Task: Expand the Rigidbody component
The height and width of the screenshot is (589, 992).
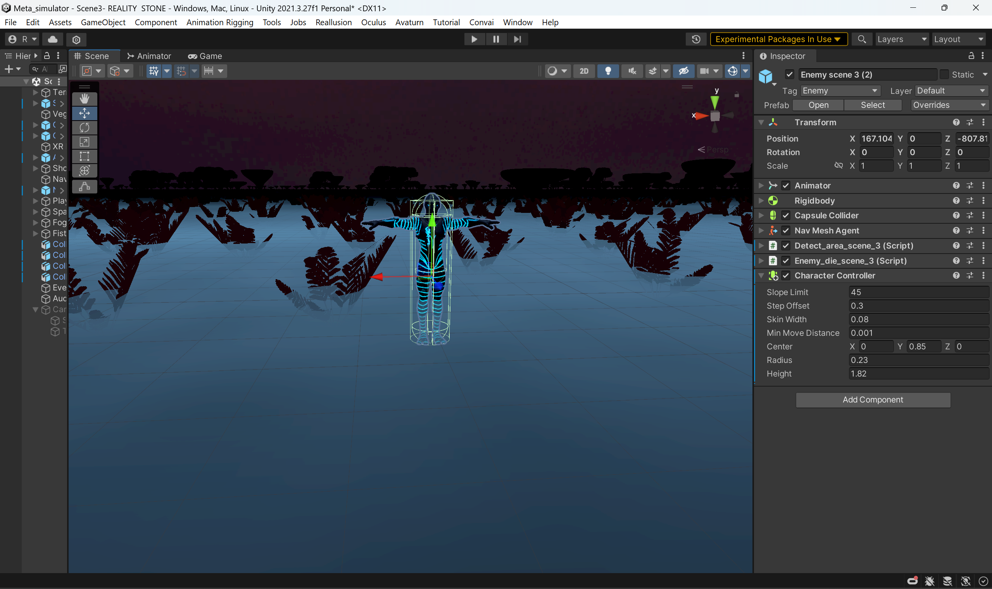Action: coord(761,201)
